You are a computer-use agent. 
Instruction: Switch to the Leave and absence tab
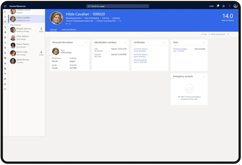coord(69,30)
